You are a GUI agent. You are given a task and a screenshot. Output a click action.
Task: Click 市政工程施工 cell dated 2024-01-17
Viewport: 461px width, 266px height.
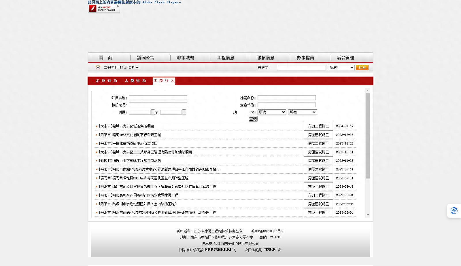318,126
